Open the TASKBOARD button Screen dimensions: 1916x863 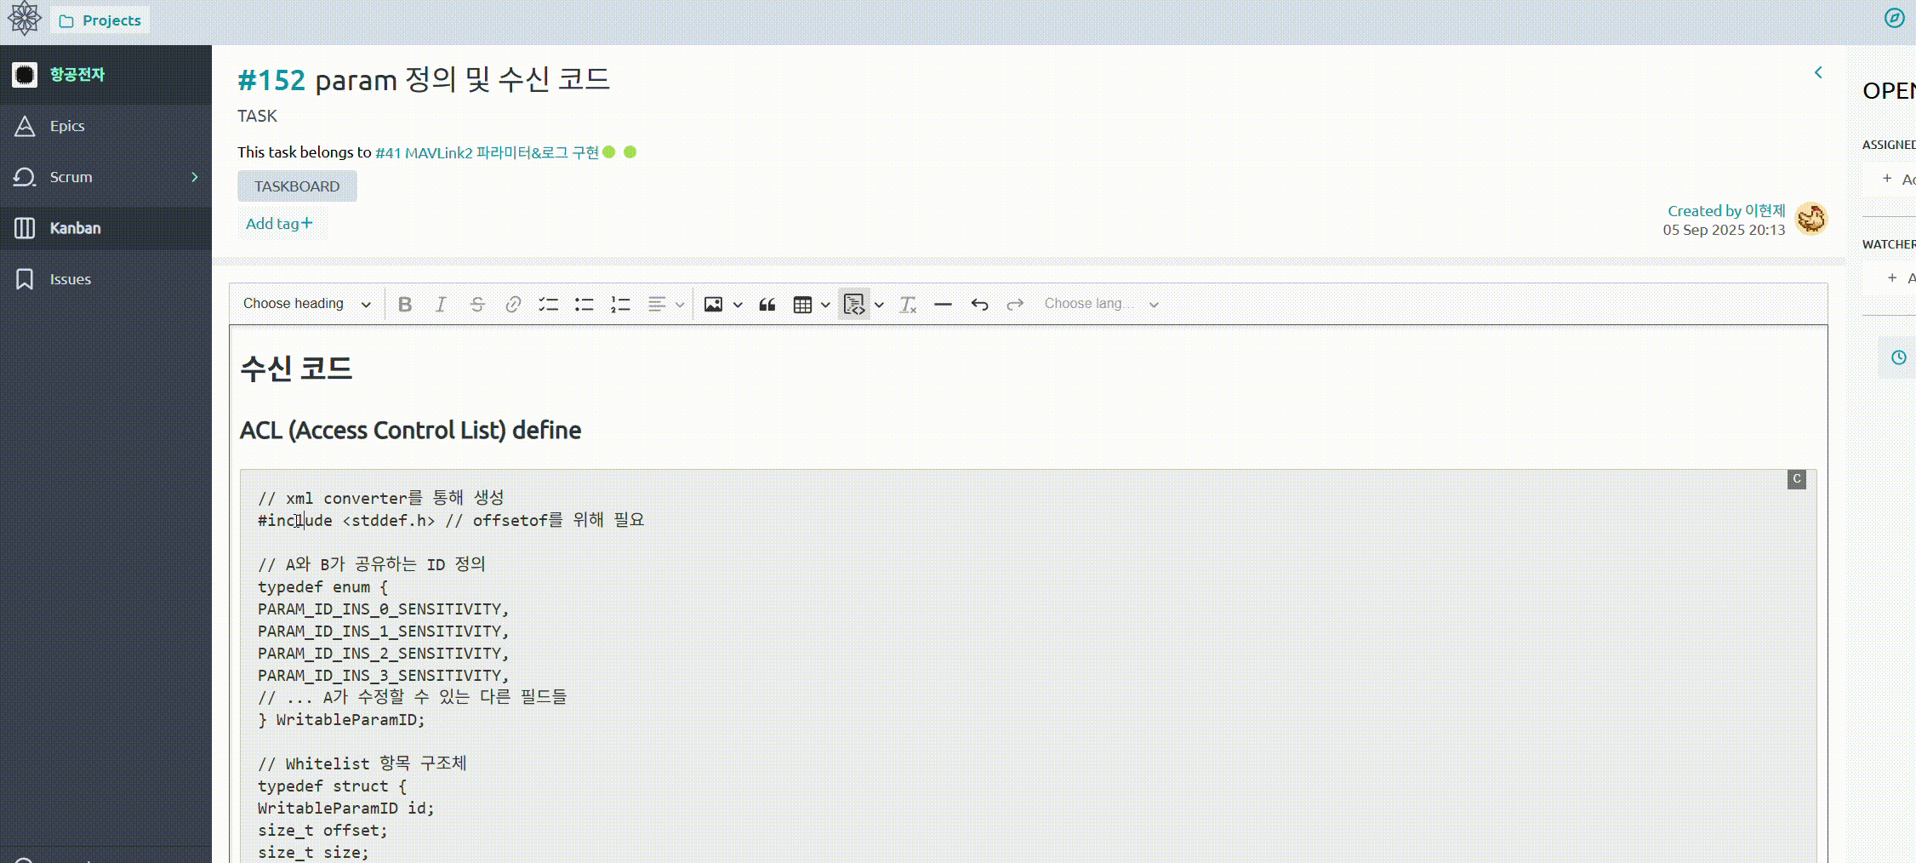point(297,186)
